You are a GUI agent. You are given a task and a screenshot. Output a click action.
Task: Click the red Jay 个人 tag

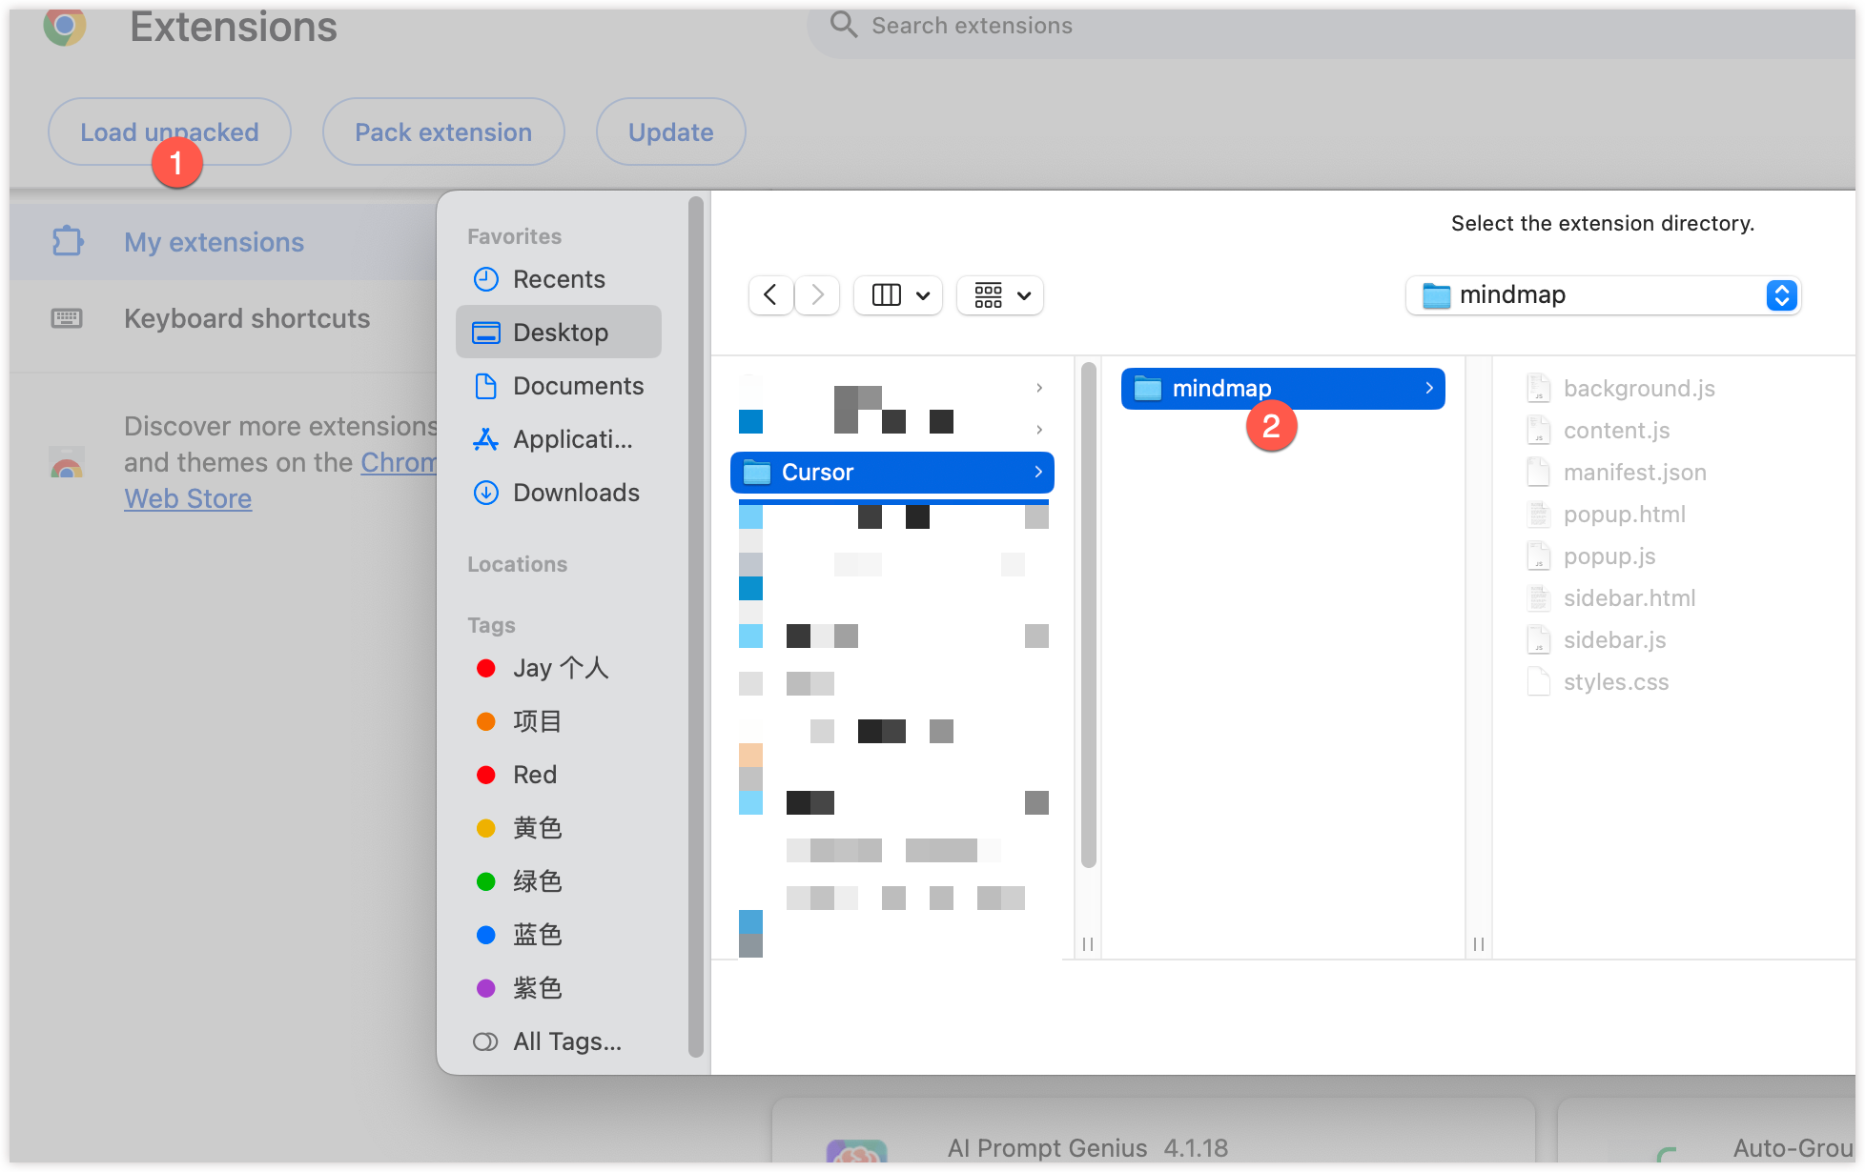coord(560,668)
